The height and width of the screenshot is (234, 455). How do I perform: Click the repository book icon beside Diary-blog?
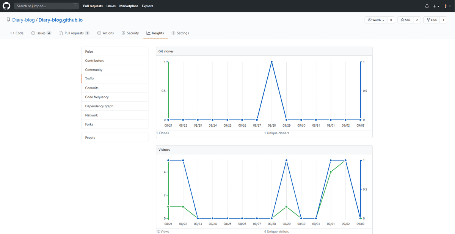[x=8, y=20]
